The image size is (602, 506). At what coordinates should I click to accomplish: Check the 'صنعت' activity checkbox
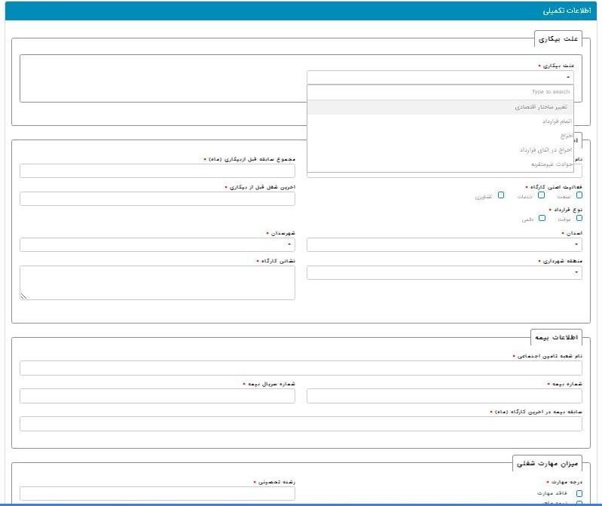click(x=579, y=195)
